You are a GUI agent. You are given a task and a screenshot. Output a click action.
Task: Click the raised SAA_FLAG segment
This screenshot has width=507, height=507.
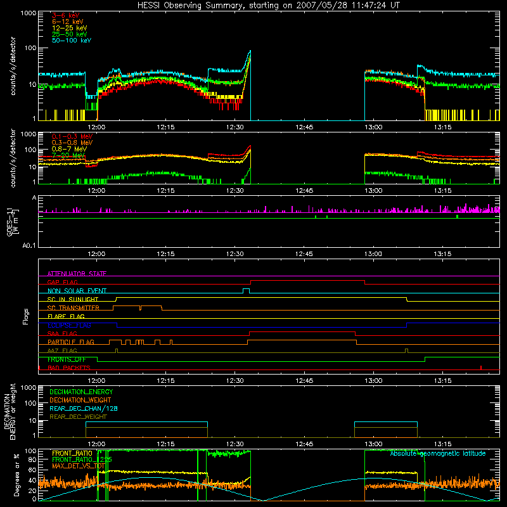click(x=302, y=332)
